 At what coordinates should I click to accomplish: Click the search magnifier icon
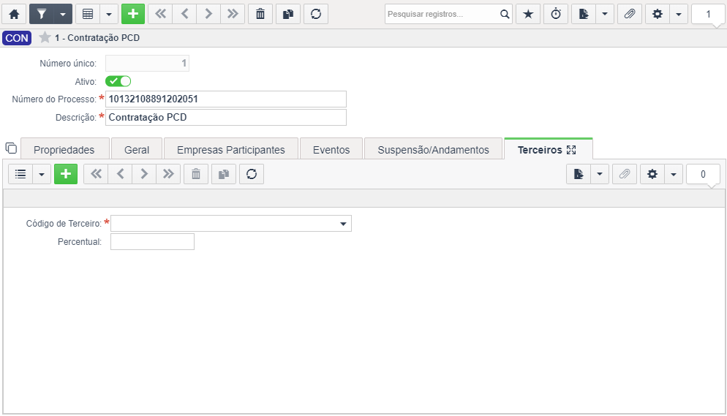coord(505,14)
